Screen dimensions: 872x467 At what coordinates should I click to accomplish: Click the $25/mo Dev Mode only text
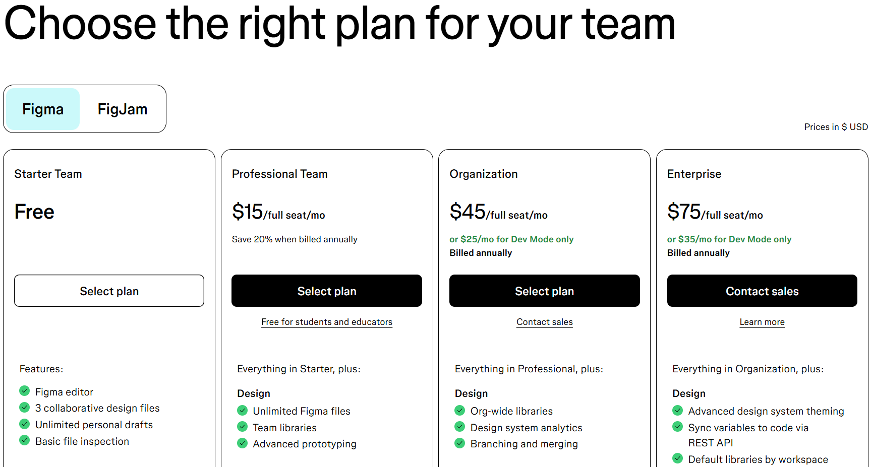tap(511, 239)
